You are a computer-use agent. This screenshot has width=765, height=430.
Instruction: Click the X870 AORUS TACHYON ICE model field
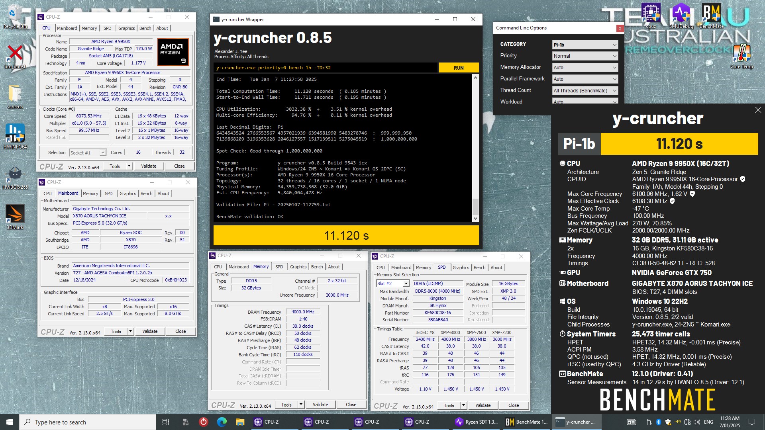pyautogui.click(x=110, y=216)
